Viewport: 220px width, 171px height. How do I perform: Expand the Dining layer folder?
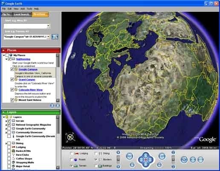(x=6, y=143)
